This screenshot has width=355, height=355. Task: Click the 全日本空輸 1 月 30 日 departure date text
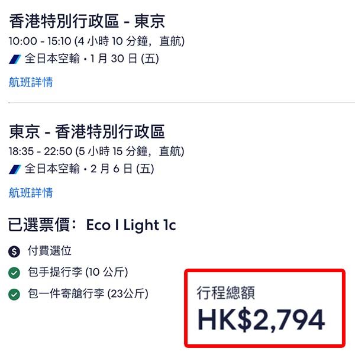pyautogui.click(x=92, y=59)
